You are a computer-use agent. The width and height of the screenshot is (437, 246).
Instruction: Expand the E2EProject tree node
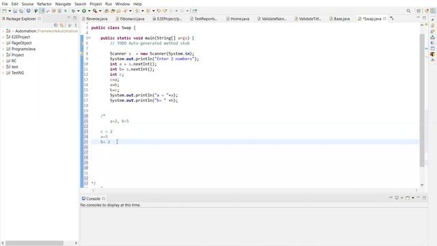[x=3, y=37]
